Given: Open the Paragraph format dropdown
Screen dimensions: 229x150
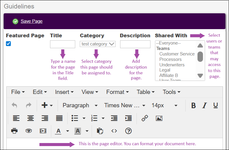Looking at the screenshot, I should pos(80,105).
